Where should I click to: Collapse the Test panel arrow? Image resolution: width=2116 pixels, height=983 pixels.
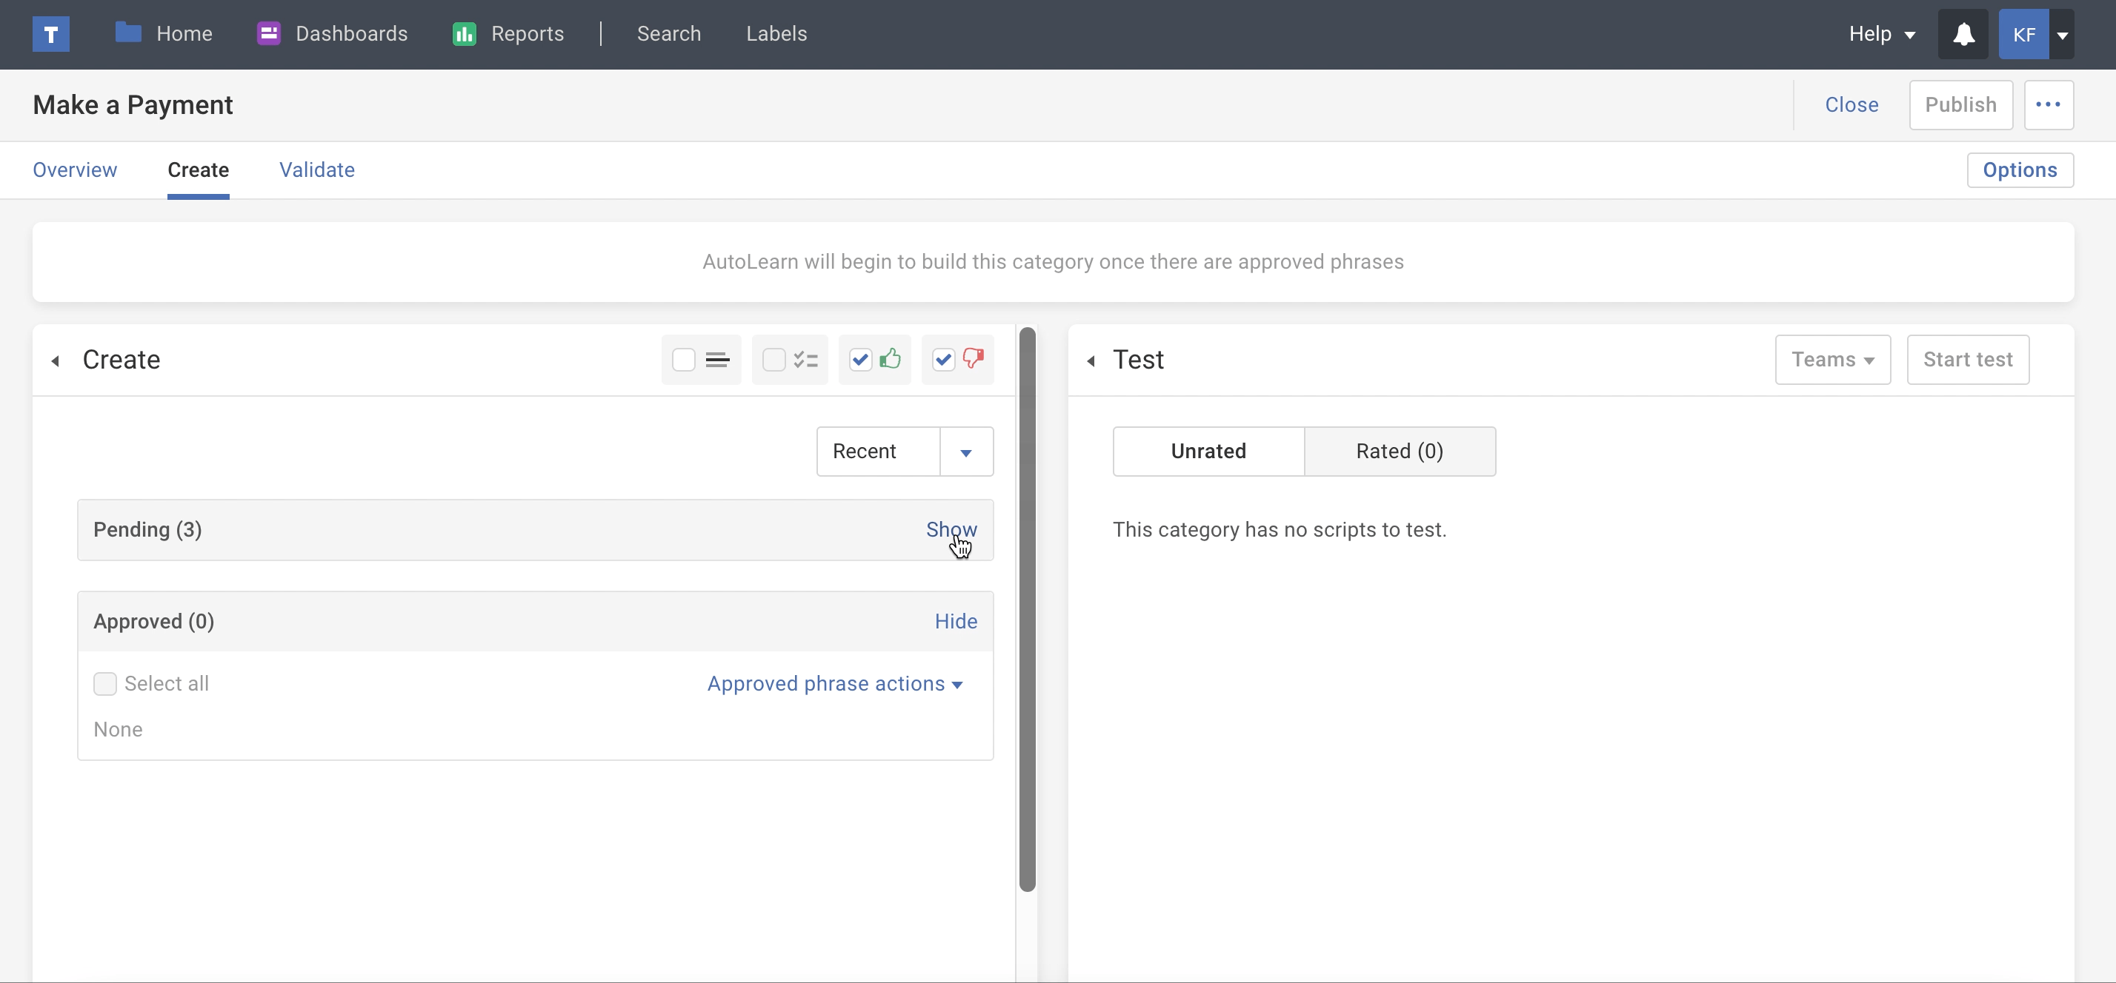1091,360
